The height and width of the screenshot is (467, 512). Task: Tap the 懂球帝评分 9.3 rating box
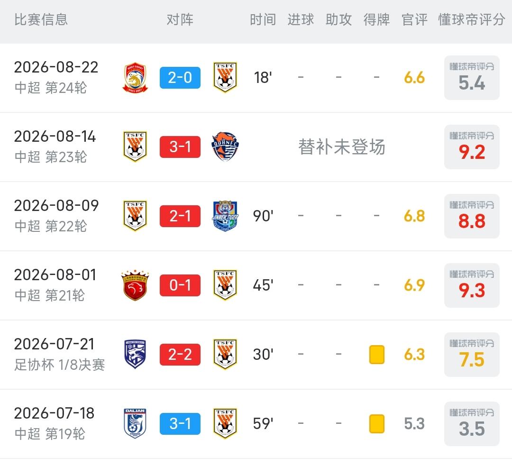472,285
